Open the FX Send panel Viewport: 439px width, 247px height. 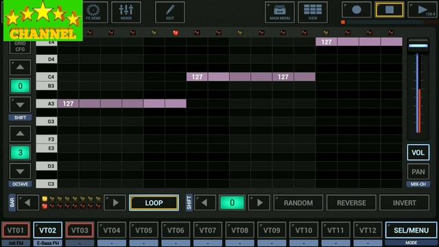[x=95, y=12]
